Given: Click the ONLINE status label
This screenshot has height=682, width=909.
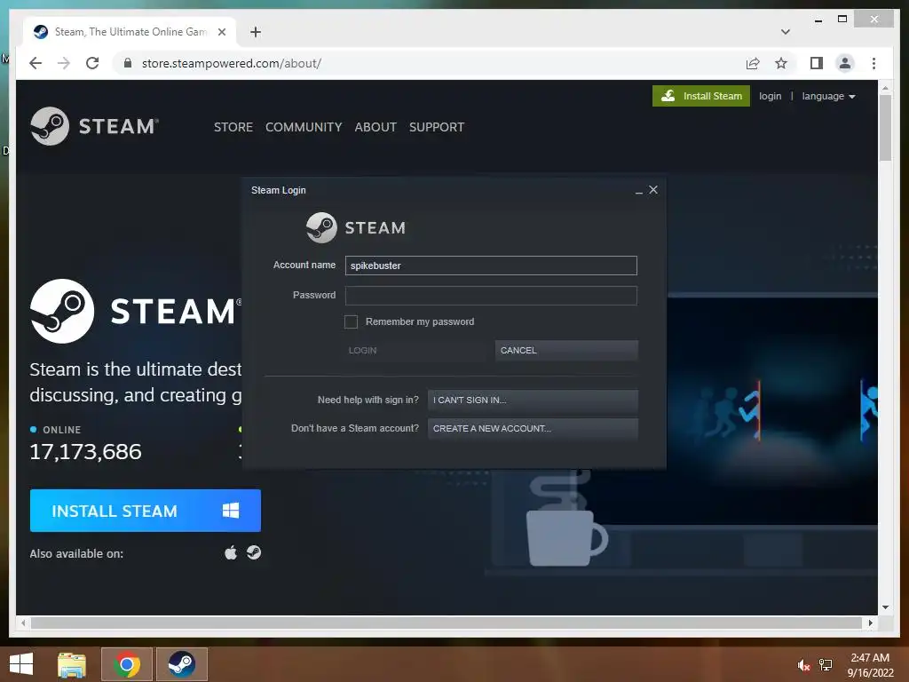Looking at the screenshot, I should pyautogui.click(x=61, y=430).
